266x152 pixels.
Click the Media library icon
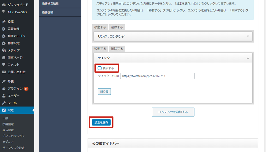(x=4, y=50)
